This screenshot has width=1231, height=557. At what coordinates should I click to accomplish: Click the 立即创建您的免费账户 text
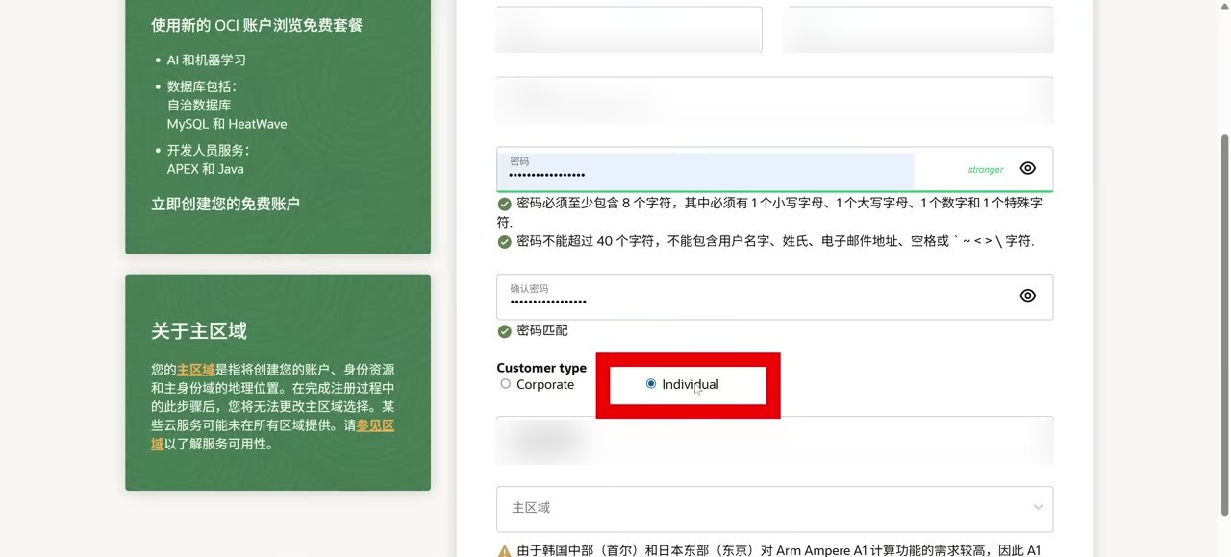click(225, 204)
